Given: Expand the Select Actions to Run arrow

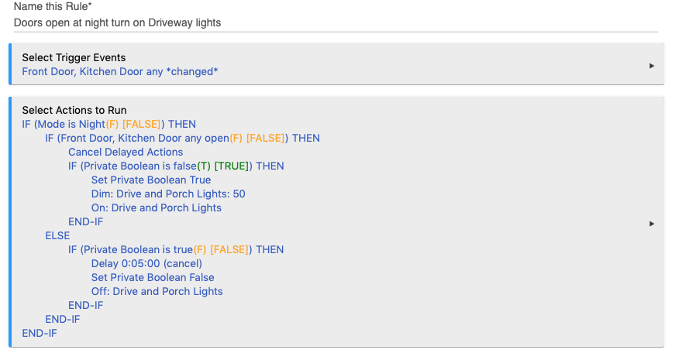Looking at the screenshot, I should (651, 224).
